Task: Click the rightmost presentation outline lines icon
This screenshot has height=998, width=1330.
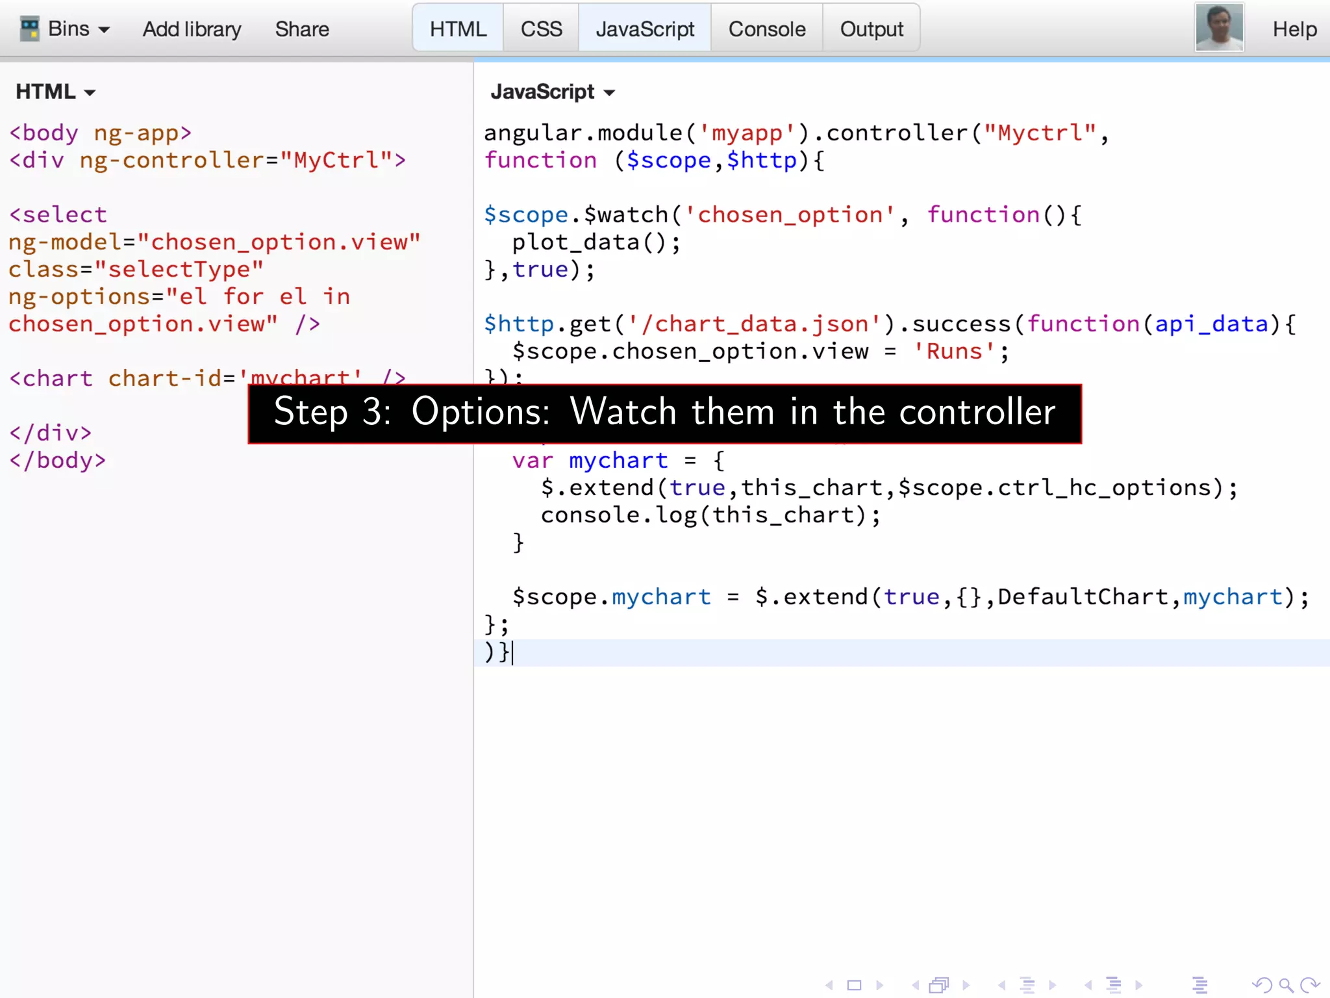Action: [1200, 985]
